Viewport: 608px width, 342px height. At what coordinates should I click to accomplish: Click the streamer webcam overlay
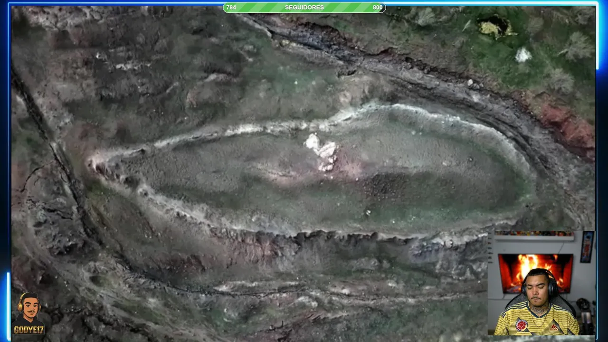[541, 283]
